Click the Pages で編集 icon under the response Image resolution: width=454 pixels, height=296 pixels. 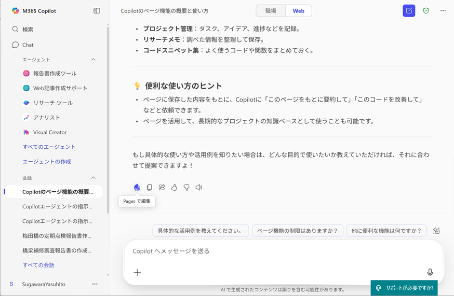pos(137,187)
